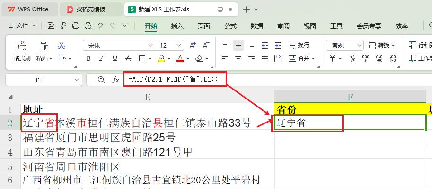The image size is (432, 189).
Task: Switch to the 数据 ribbon tab
Action: click(257, 26)
